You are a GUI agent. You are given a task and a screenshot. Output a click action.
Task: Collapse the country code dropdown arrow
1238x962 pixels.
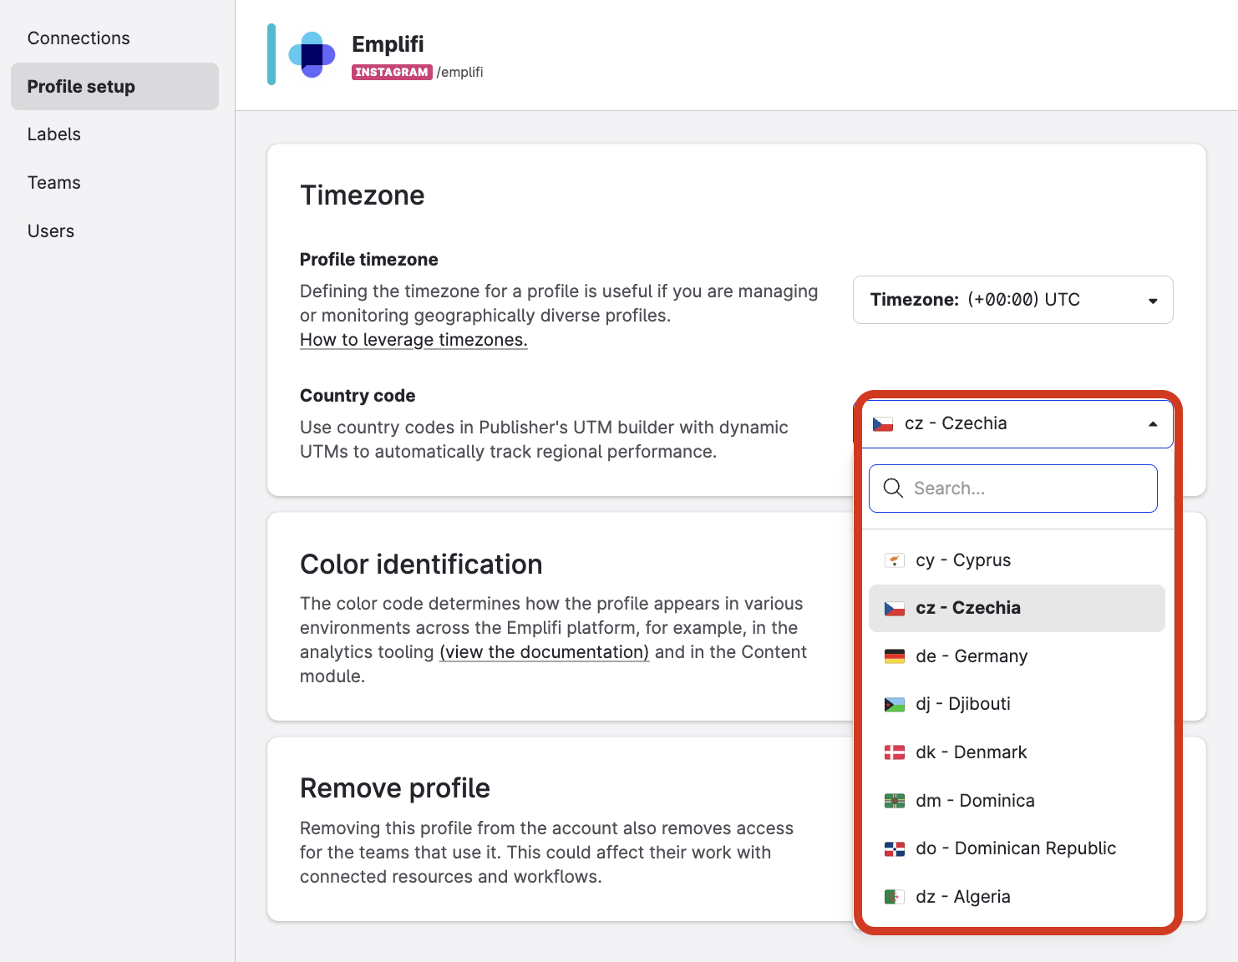click(1153, 424)
